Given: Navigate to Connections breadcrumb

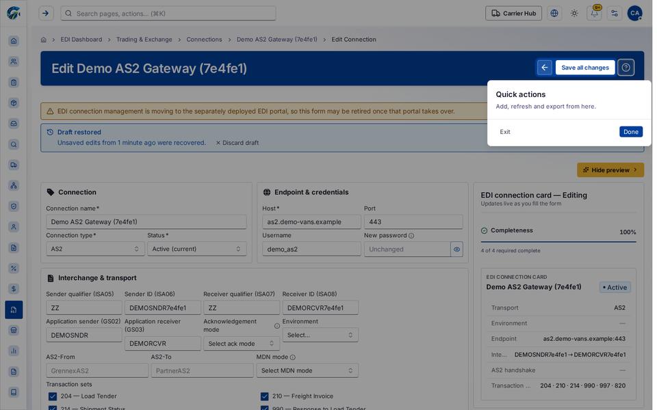Looking at the screenshot, I should point(204,40).
